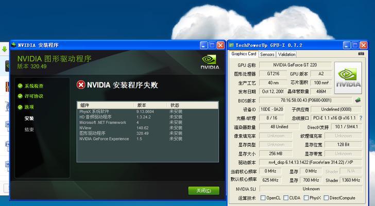Select the NVIDIA GeForce Experience row
Viewport: 375px width, 206px height.
pos(147,139)
